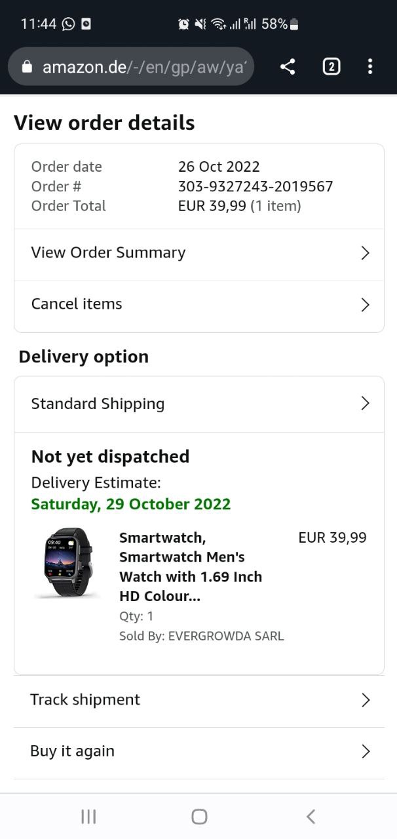Open Cancel items chevron arrow
397x839 pixels.
pos(366,305)
